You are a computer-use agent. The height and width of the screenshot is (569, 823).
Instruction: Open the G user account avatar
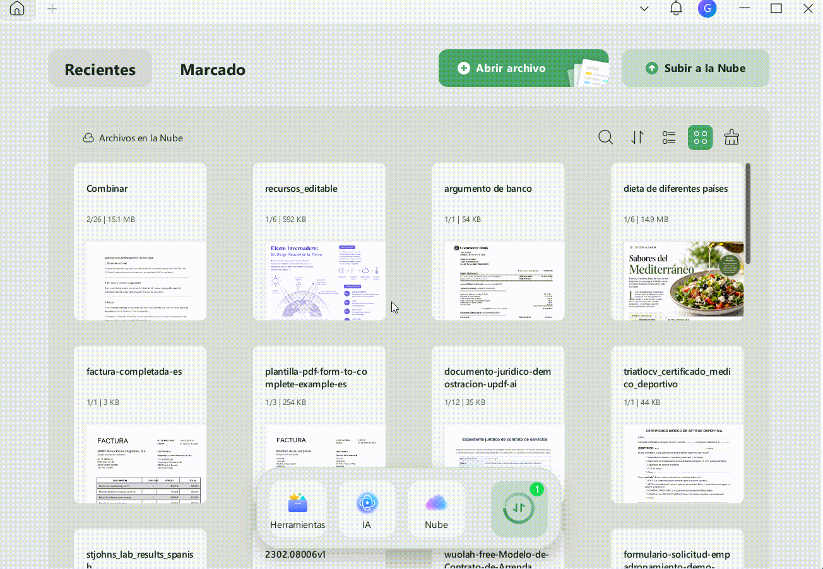707,9
